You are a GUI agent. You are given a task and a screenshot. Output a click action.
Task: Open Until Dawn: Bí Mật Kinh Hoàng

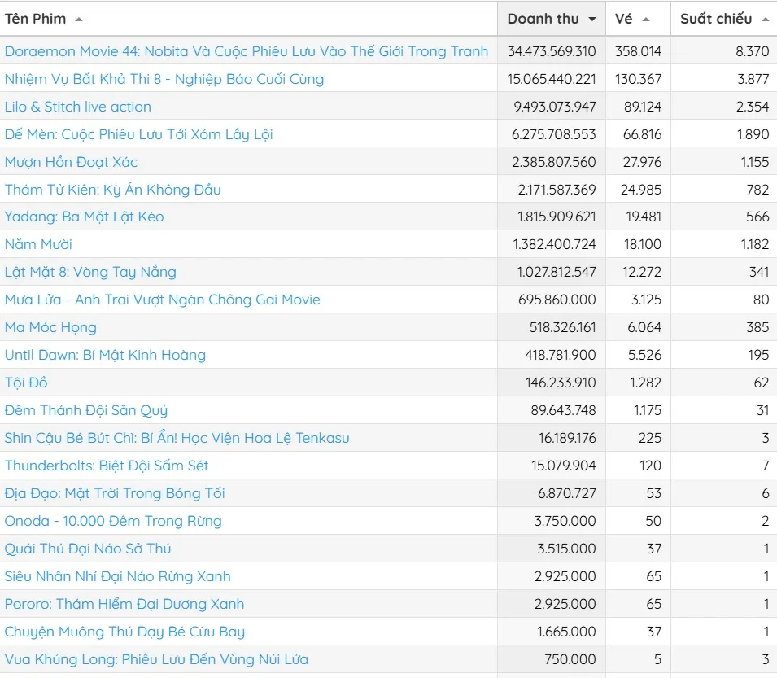coord(105,355)
